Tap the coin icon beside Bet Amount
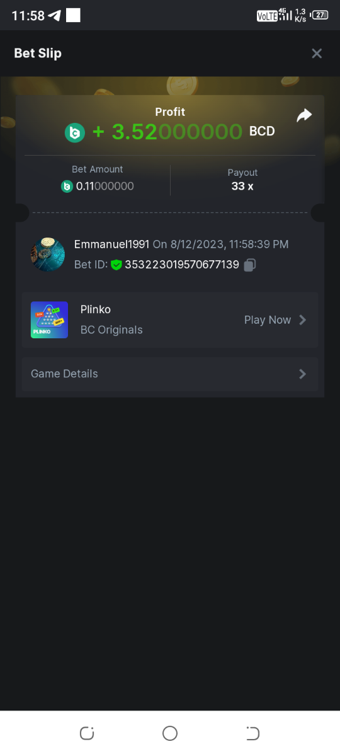The width and height of the screenshot is (340, 756). (67, 186)
